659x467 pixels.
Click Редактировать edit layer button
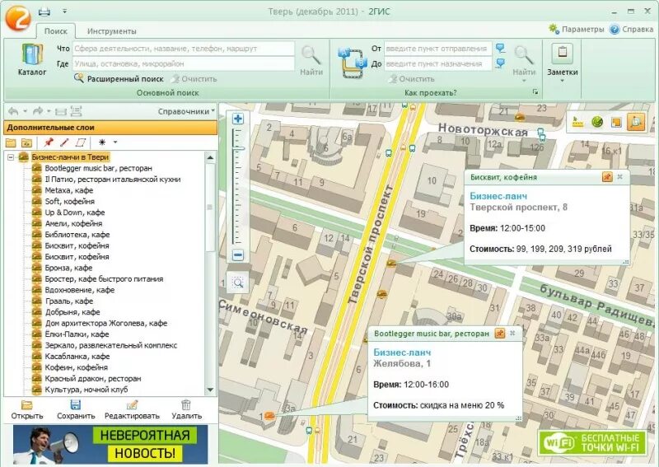(x=132, y=410)
